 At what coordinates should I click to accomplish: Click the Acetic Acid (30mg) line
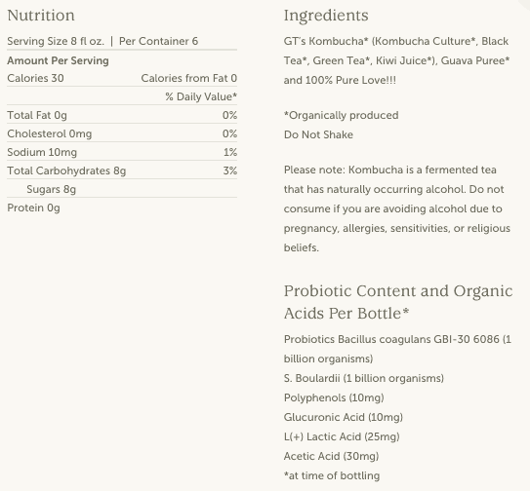331,456
